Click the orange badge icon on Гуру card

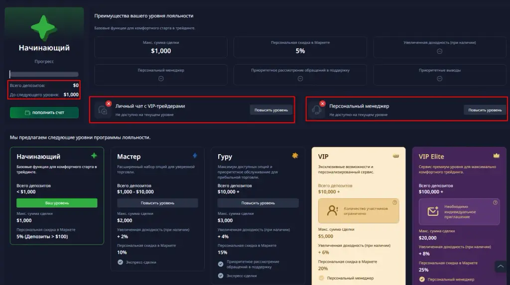click(295, 156)
